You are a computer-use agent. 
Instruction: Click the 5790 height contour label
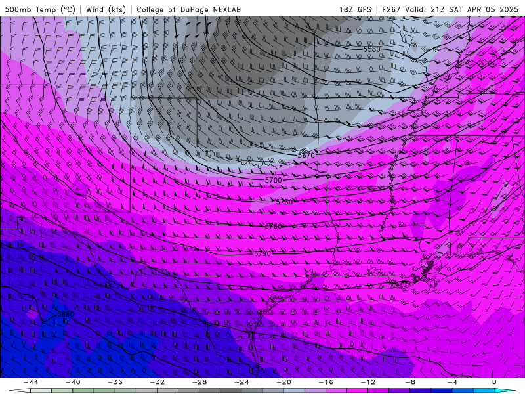tap(262, 253)
